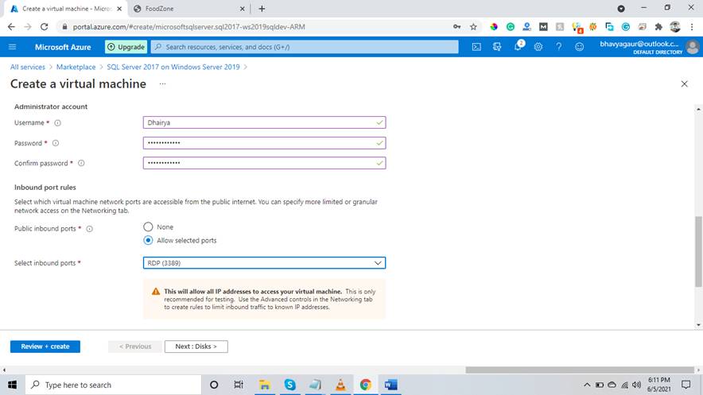
Task: Open the ellipsis menu beside page title
Action: (x=162, y=83)
